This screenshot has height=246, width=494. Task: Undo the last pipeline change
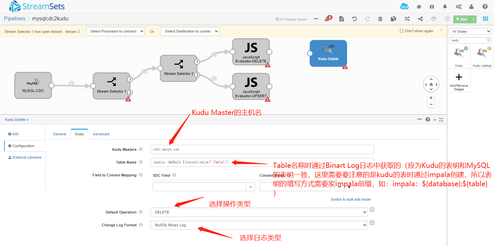(355, 19)
